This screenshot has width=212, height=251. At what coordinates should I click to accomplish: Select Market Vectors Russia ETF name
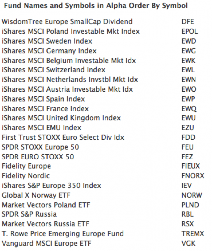click(x=45, y=224)
